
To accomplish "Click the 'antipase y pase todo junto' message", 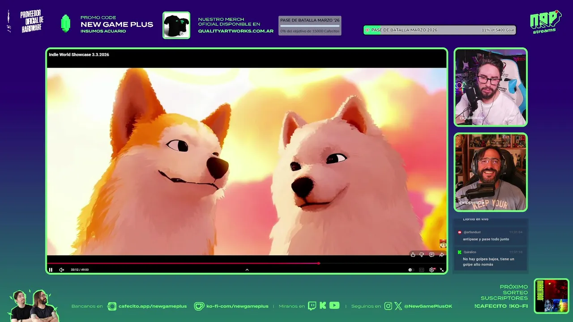I will (486, 239).
